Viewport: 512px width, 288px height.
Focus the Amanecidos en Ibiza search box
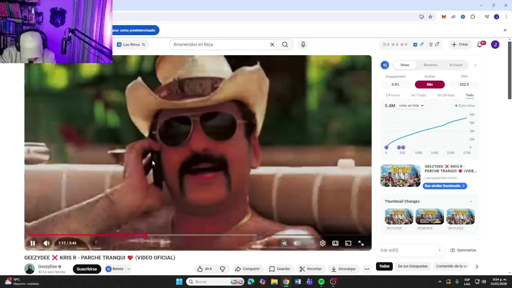[219, 44]
